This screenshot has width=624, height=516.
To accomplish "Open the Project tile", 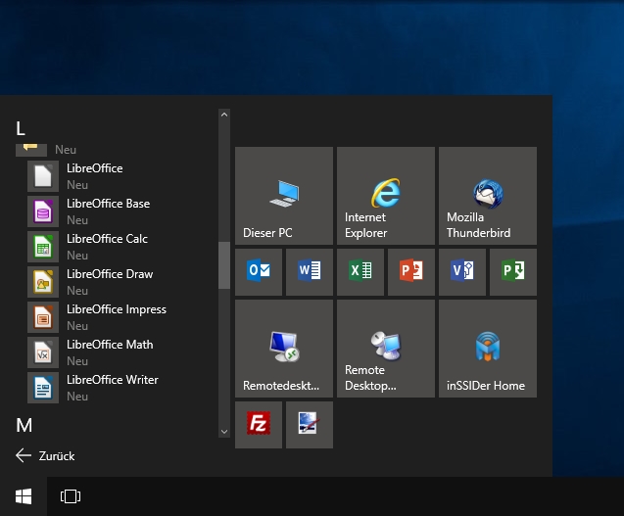I will 513,272.
